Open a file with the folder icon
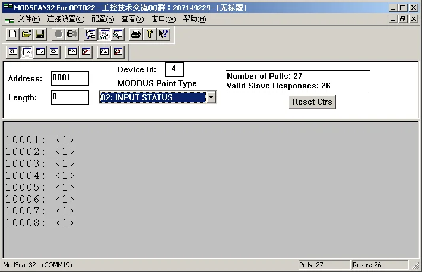This screenshot has height=272, width=422. (x=26, y=34)
